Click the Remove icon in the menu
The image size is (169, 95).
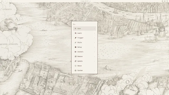point(76,56)
